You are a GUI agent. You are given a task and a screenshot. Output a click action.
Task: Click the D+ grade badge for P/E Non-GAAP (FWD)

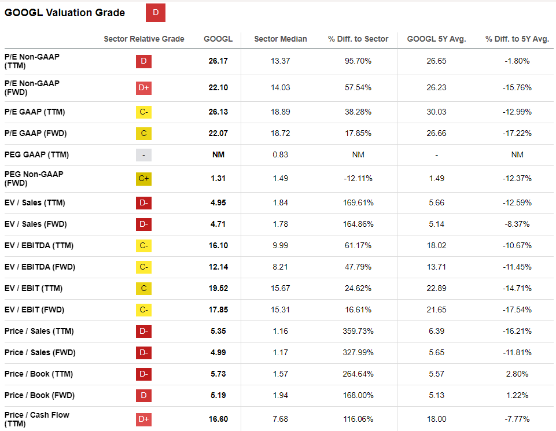[144, 88]
